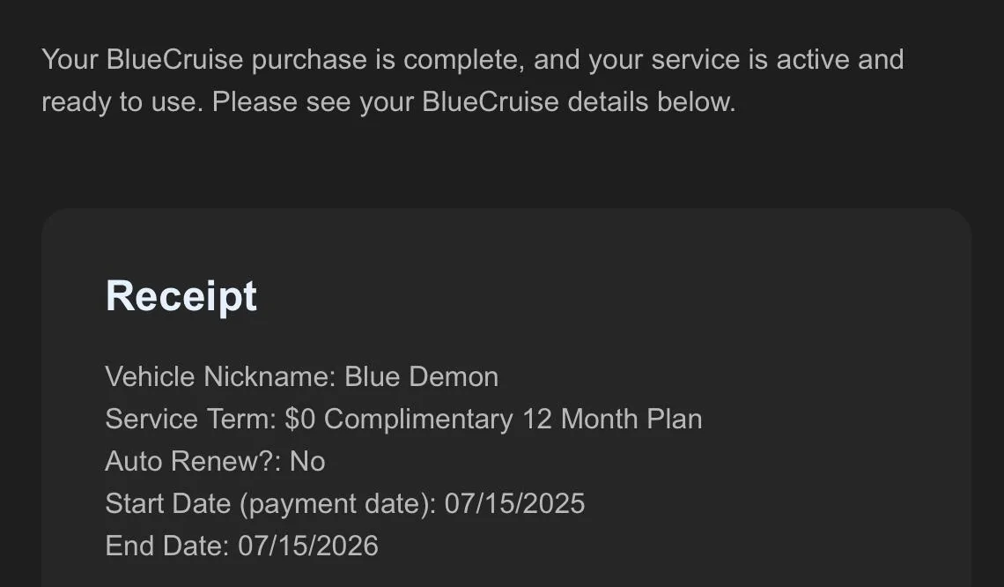1004x587 pixels.
Task: Select the No value for Auto Renew
Action: point(307,461)
